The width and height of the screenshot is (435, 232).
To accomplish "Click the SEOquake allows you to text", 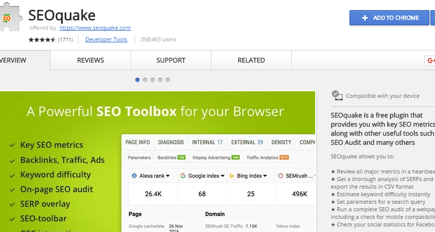I will [362, 156].
